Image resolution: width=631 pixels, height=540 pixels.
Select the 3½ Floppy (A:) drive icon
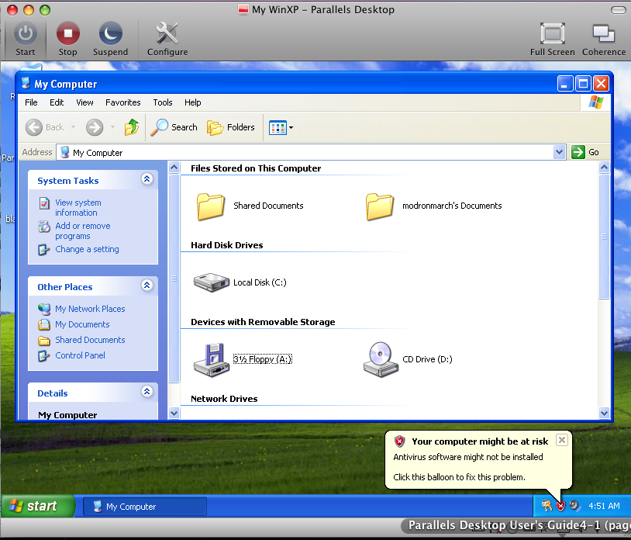[212, 359]
